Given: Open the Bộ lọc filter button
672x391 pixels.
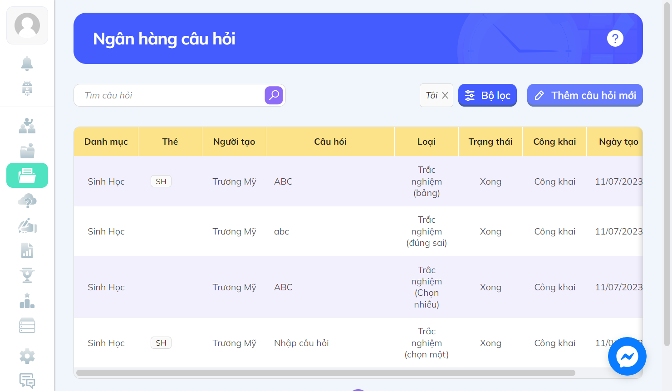Looking at the screenshot, I should [x=487, y=95].
